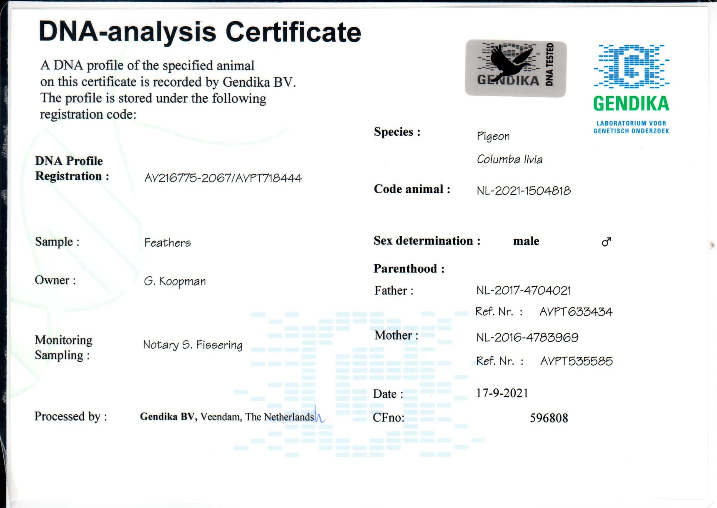Click the owner name G. Koopman
This screenshot has height=508, width=717.
175,282
